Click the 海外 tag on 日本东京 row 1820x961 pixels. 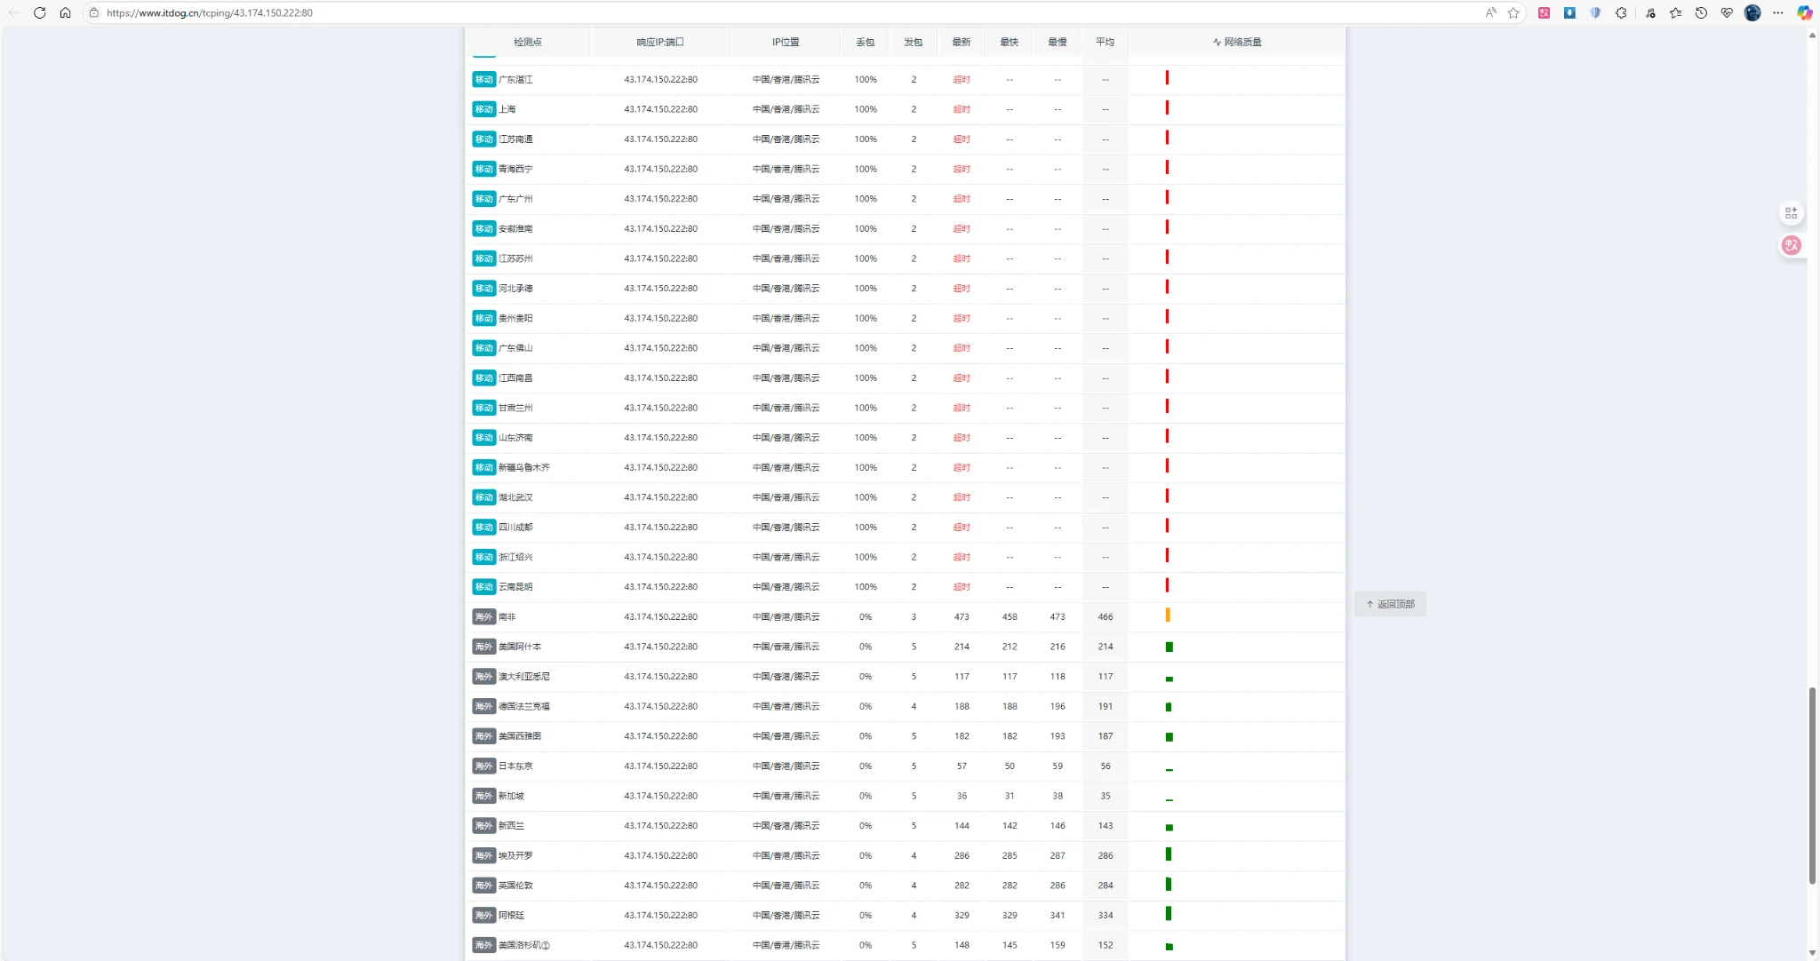coord(483,766)
